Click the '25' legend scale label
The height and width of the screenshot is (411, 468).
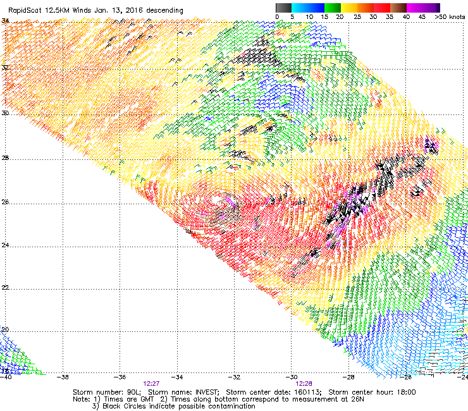(x=357, y=17)
